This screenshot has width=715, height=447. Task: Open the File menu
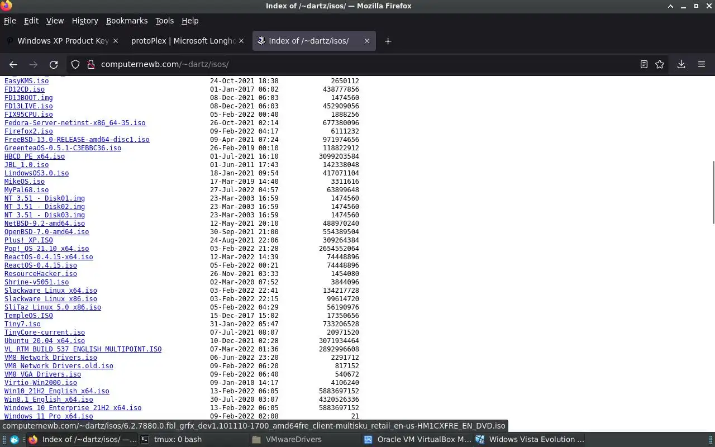pyautogui.click(x=10, y=21)
